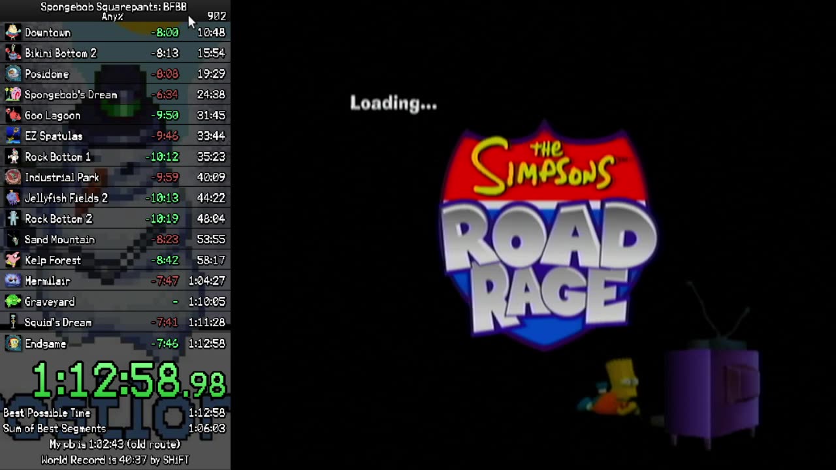Select the Downtown split name
This screenshot has height=470, width=836.
48,33
